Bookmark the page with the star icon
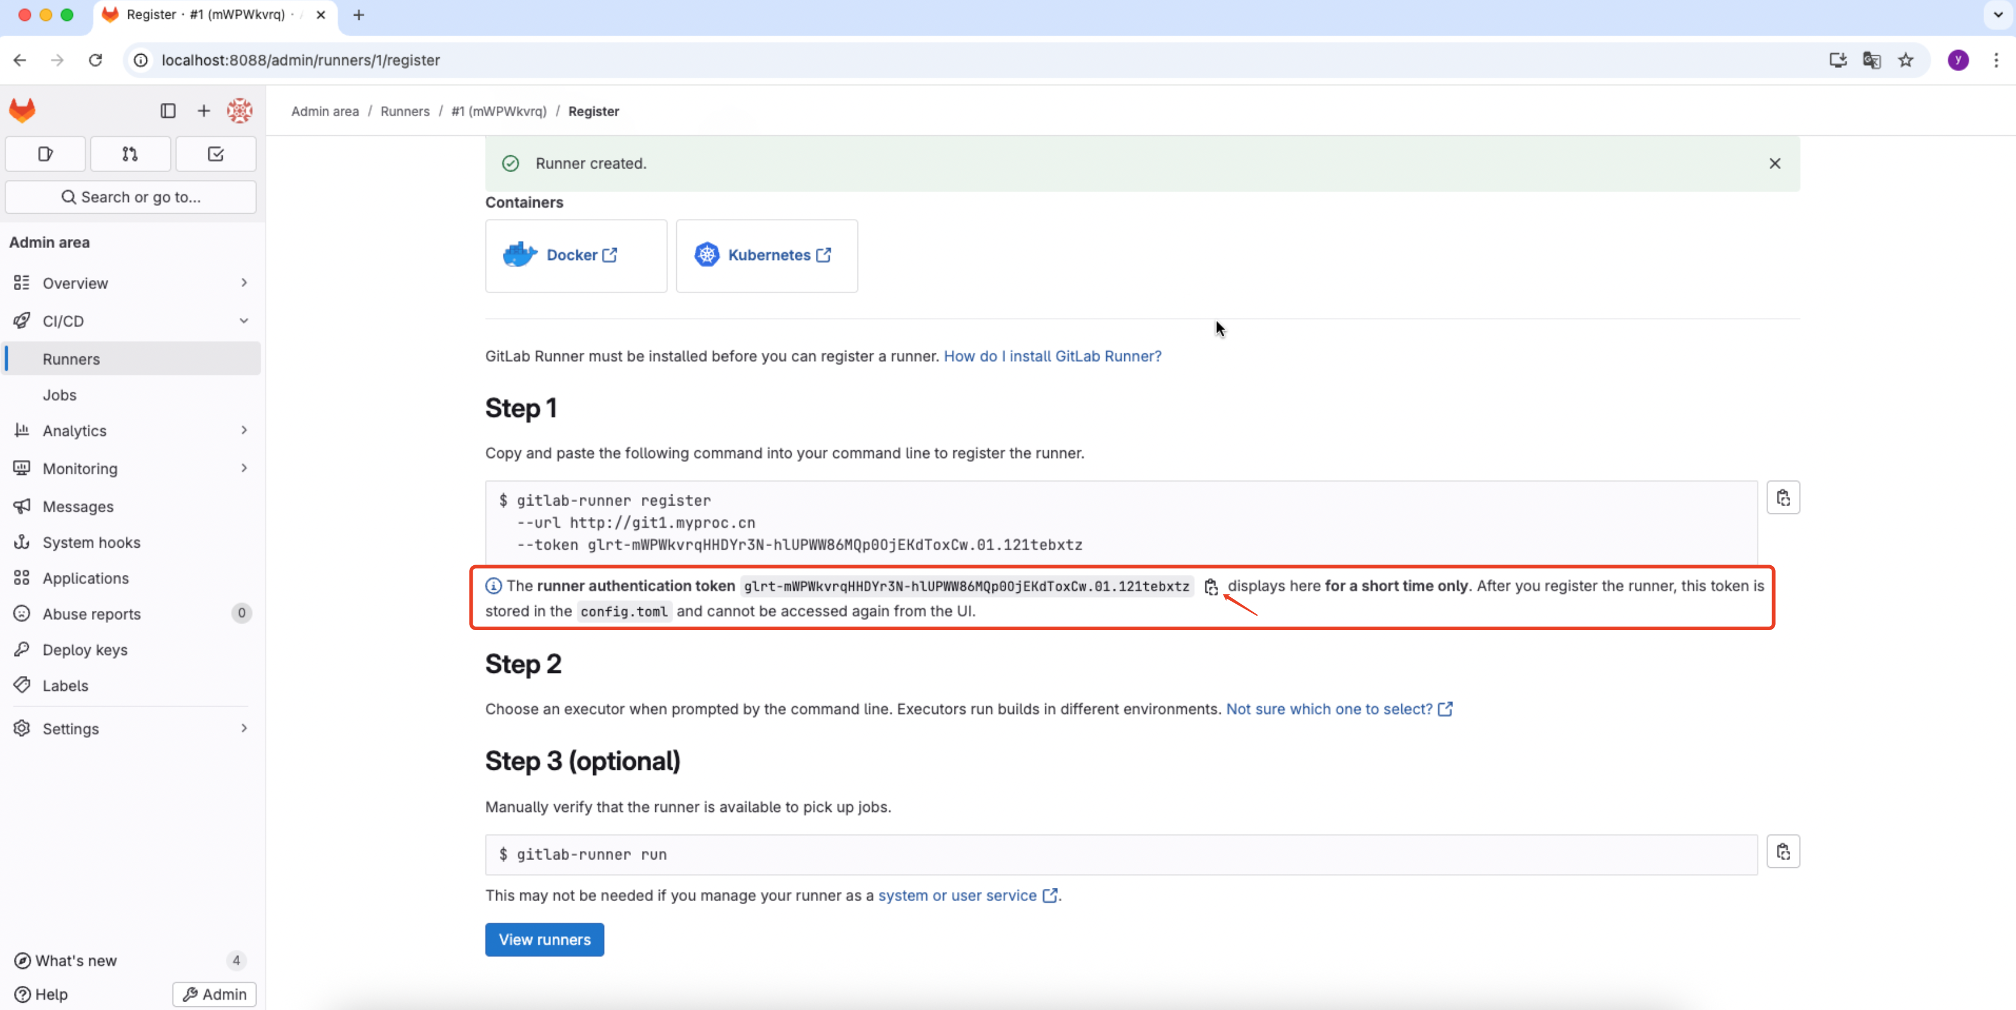 (1906, 60)
